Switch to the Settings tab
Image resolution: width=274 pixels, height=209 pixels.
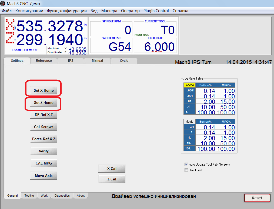17,61
